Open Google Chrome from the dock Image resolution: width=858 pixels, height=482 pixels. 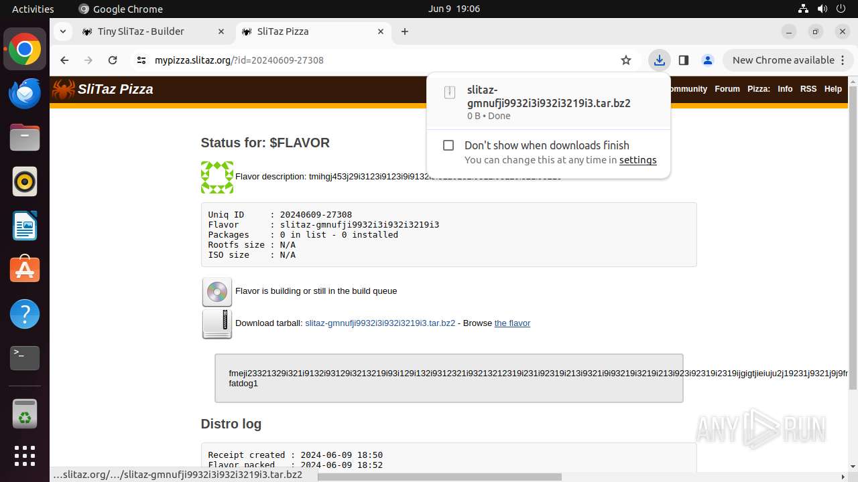(25, 50)
